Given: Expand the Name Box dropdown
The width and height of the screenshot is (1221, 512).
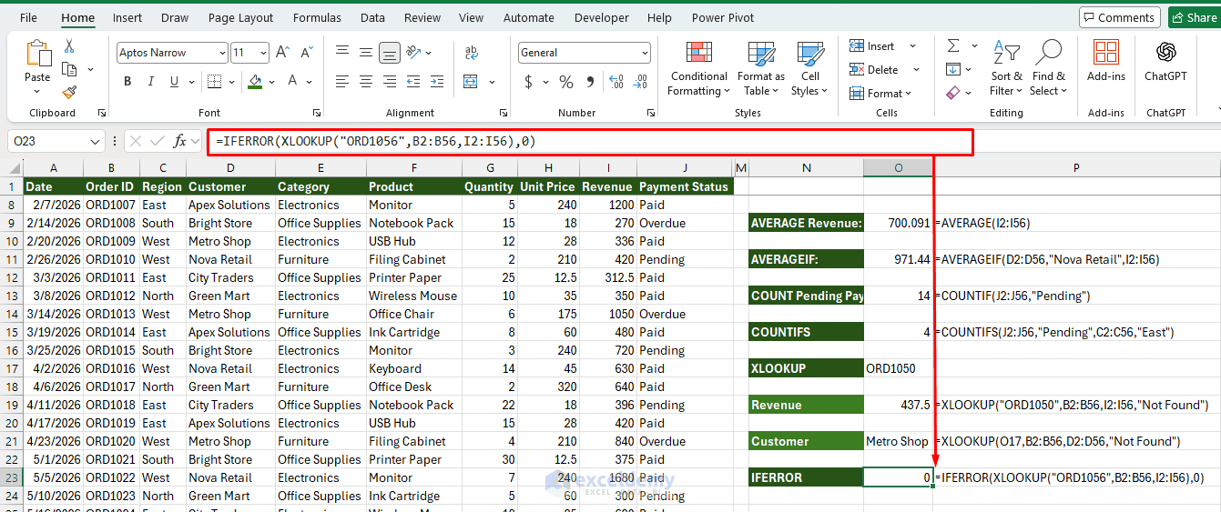Looking at the screenshot, I should 97,141.
